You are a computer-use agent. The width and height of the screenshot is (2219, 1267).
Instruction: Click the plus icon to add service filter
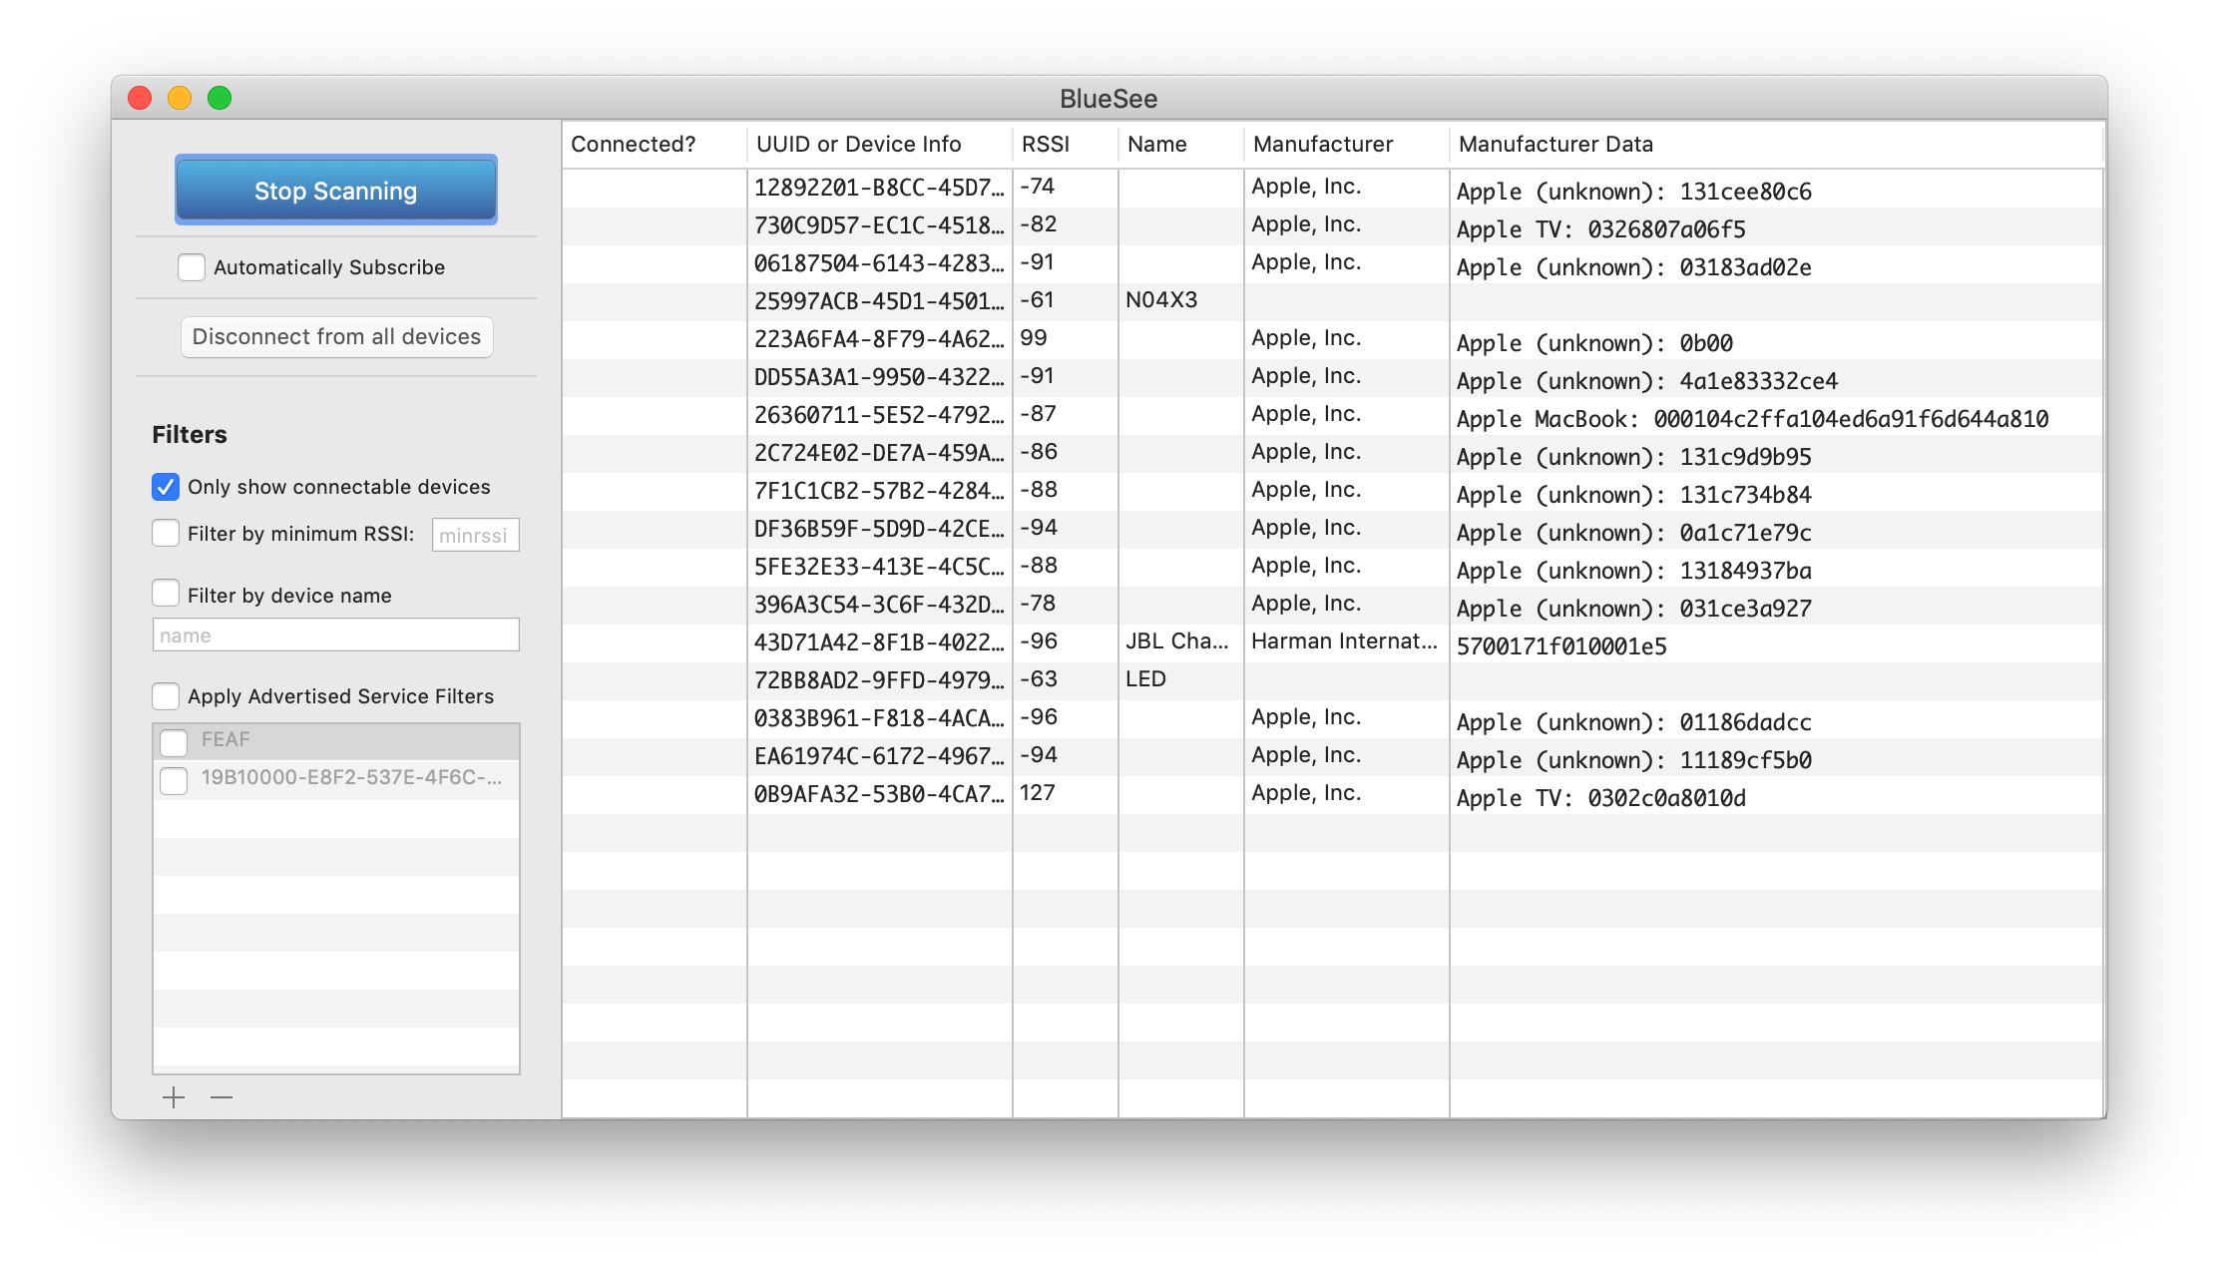tap(174, 1097)
